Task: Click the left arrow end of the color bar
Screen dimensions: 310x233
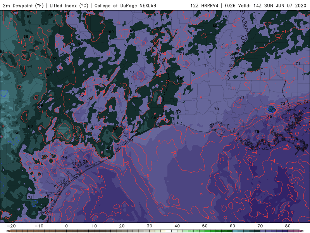Action: point(8,231)
